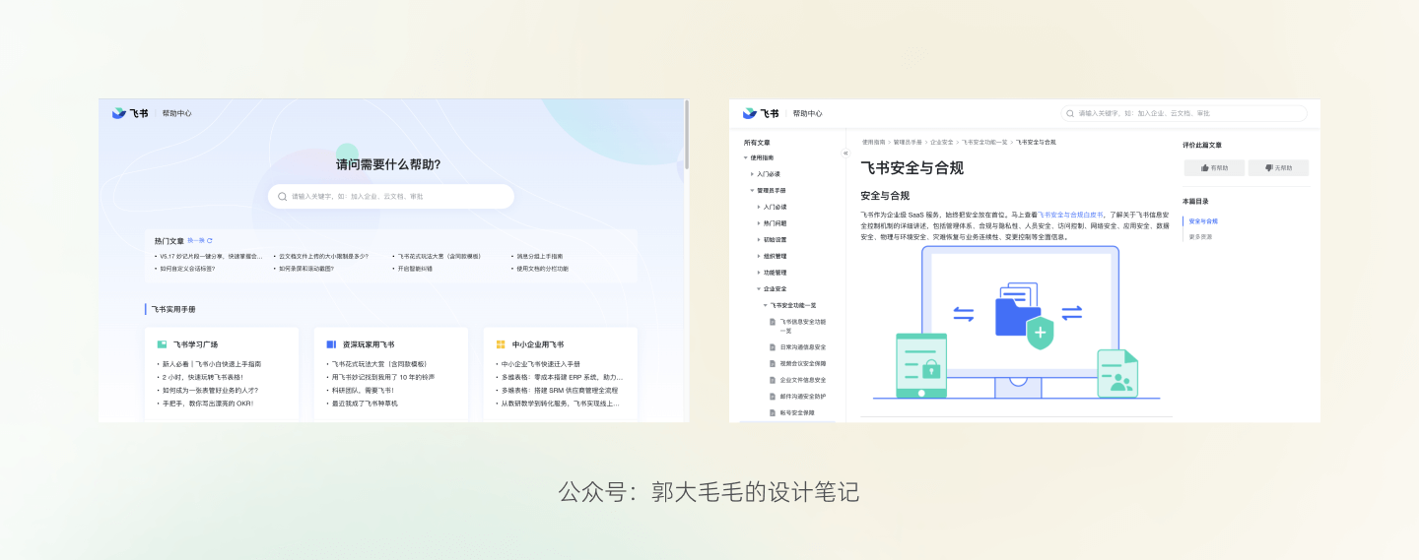
Task: Click the thumbs-up icon in 有帮助
Action: click(x=1205, y=168)
